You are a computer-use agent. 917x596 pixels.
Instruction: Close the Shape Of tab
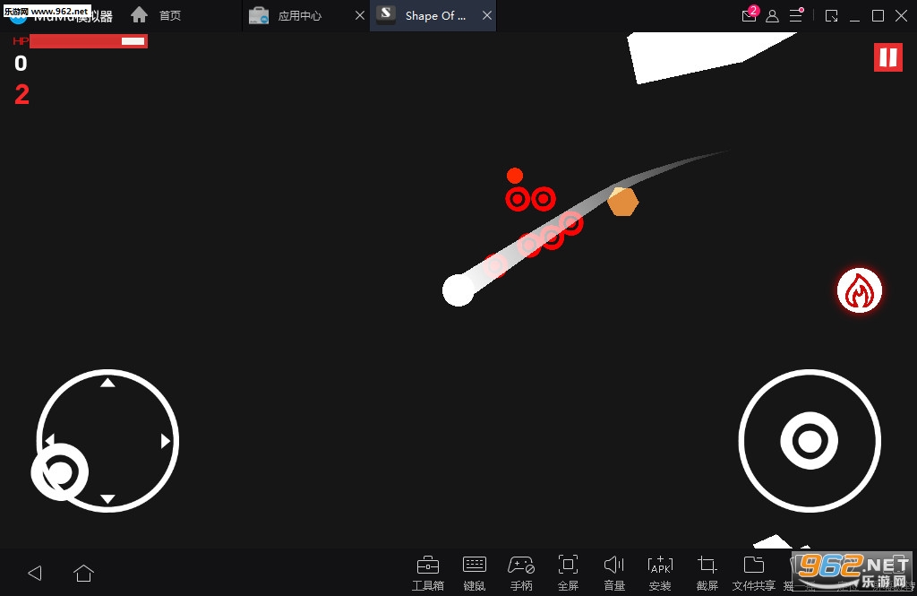pyautogui.click(x=487, y=16)
